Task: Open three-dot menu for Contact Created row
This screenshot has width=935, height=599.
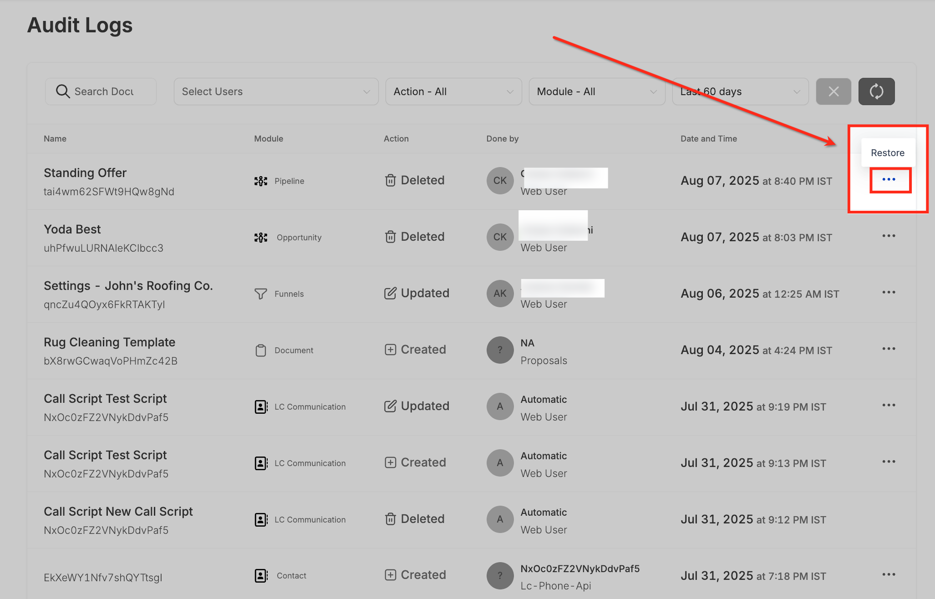Action: 889,575
